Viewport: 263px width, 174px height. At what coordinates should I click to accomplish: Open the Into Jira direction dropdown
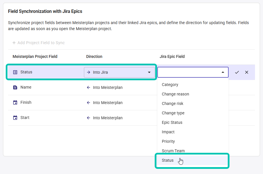(119, 72)
